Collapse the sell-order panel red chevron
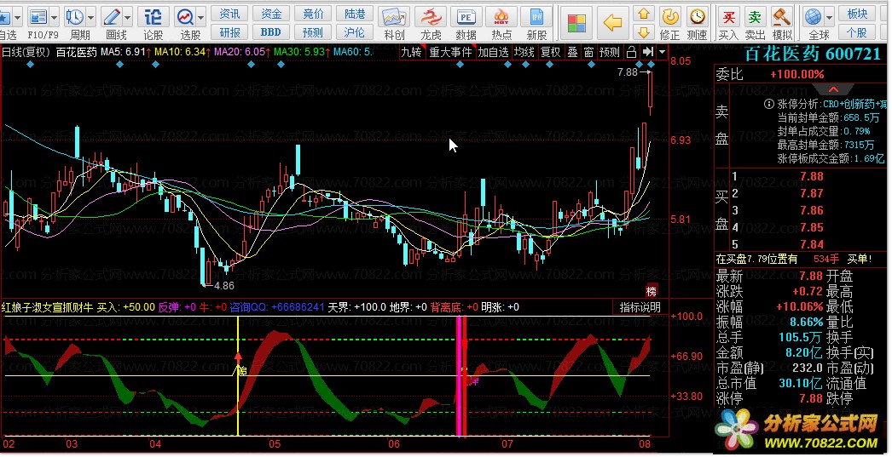 tap(833, 89)
